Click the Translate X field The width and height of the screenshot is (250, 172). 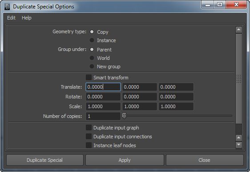pyautogui.click(x=103, y=87)
